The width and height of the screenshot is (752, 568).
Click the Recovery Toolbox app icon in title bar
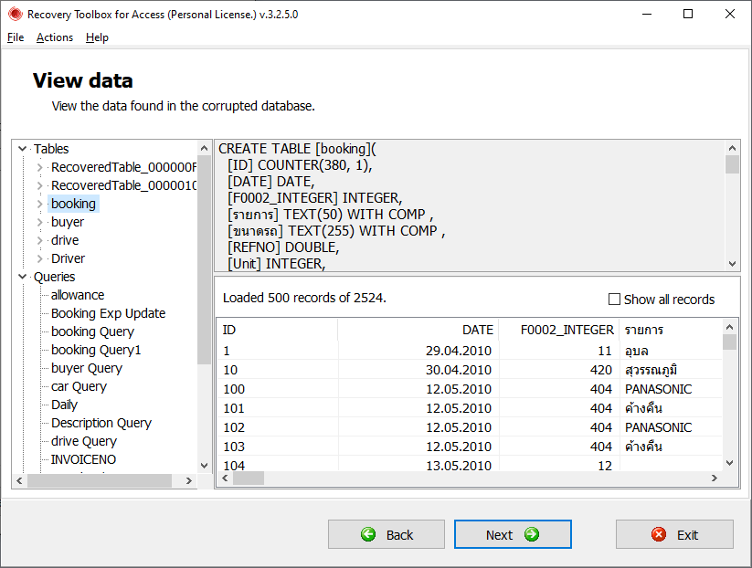[15, 14]
